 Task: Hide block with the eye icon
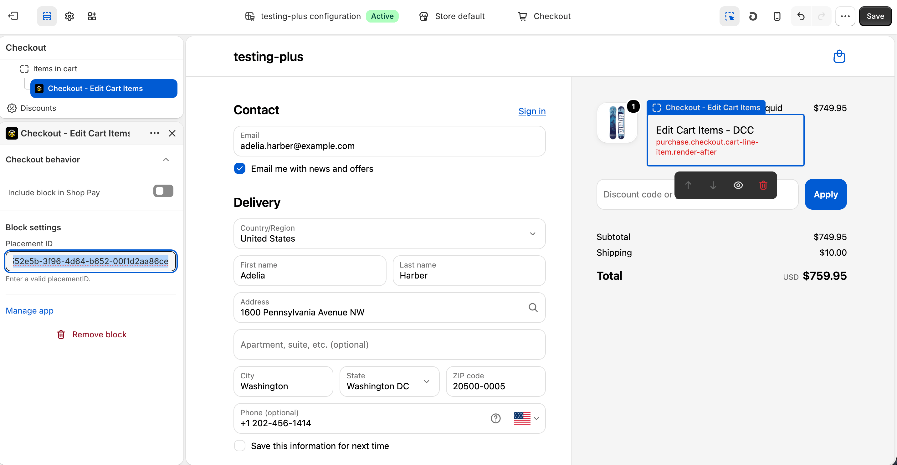click(x=738, y=185)
